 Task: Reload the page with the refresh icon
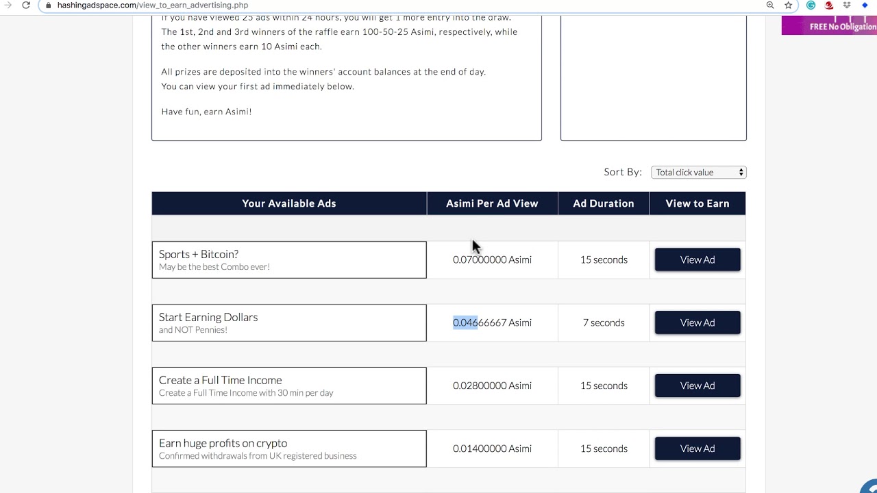(26, 5)
